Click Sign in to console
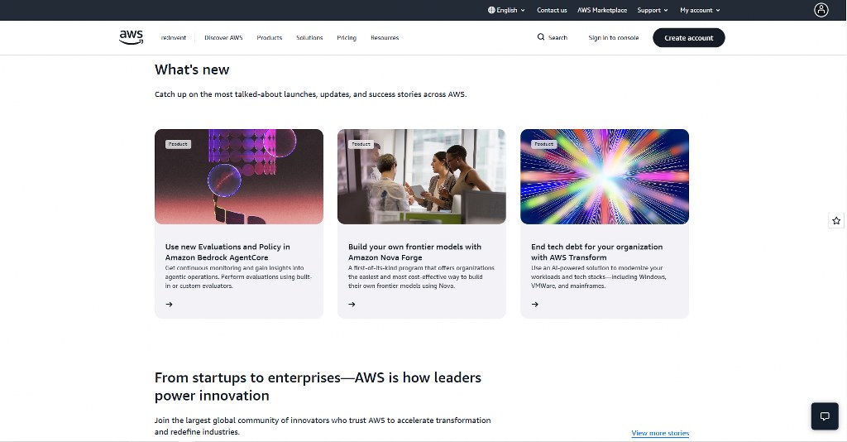The image size is (847, 442). coord(614,38)
